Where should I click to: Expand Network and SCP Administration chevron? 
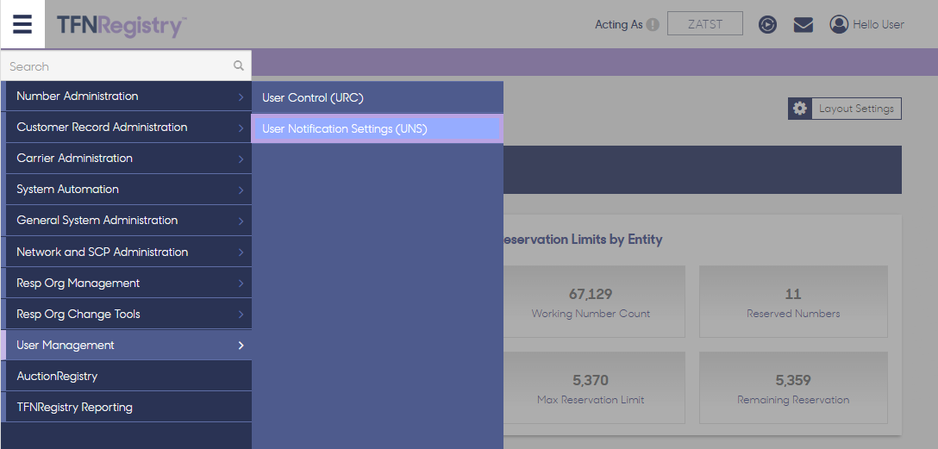coord(241,253)
